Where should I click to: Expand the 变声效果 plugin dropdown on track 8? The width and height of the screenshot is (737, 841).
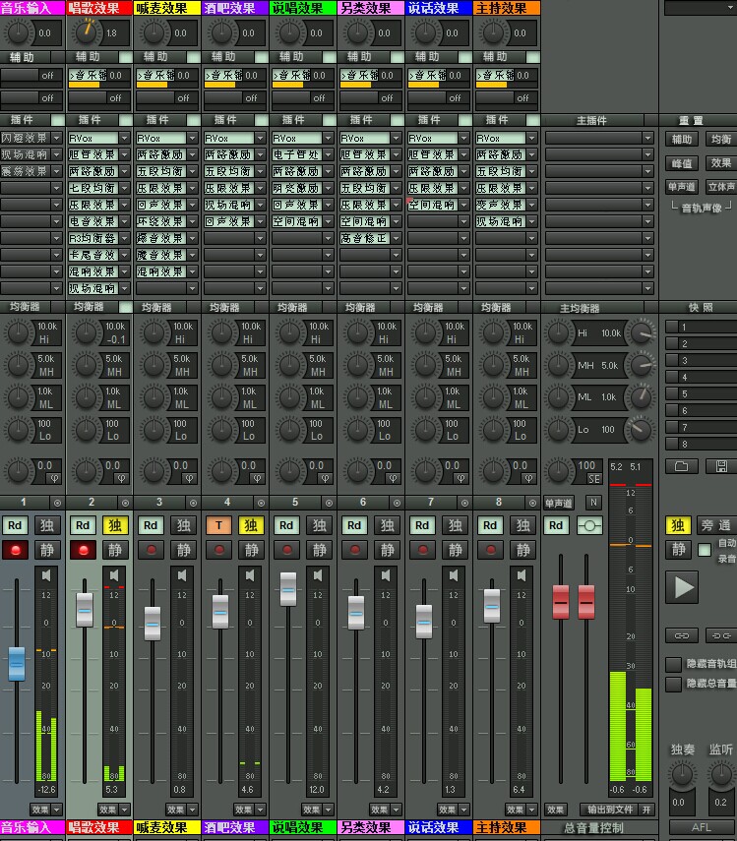click(x=531, y=205)
